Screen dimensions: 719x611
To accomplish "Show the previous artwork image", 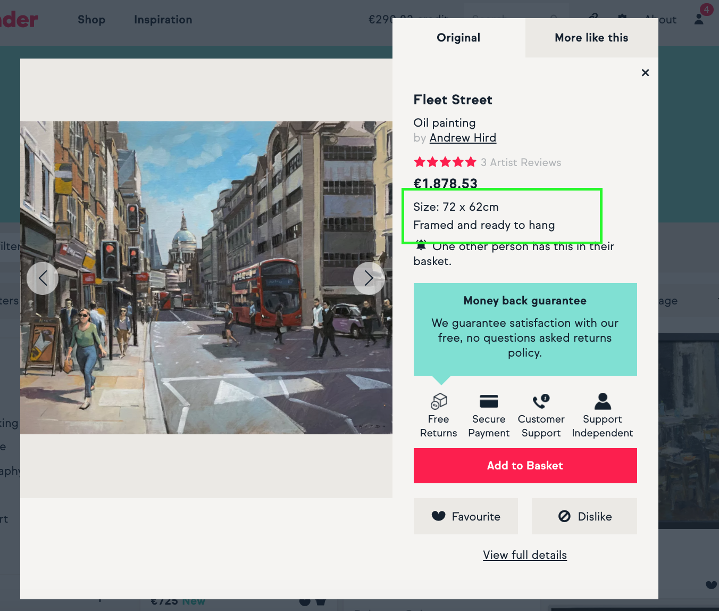I will 43,278.
